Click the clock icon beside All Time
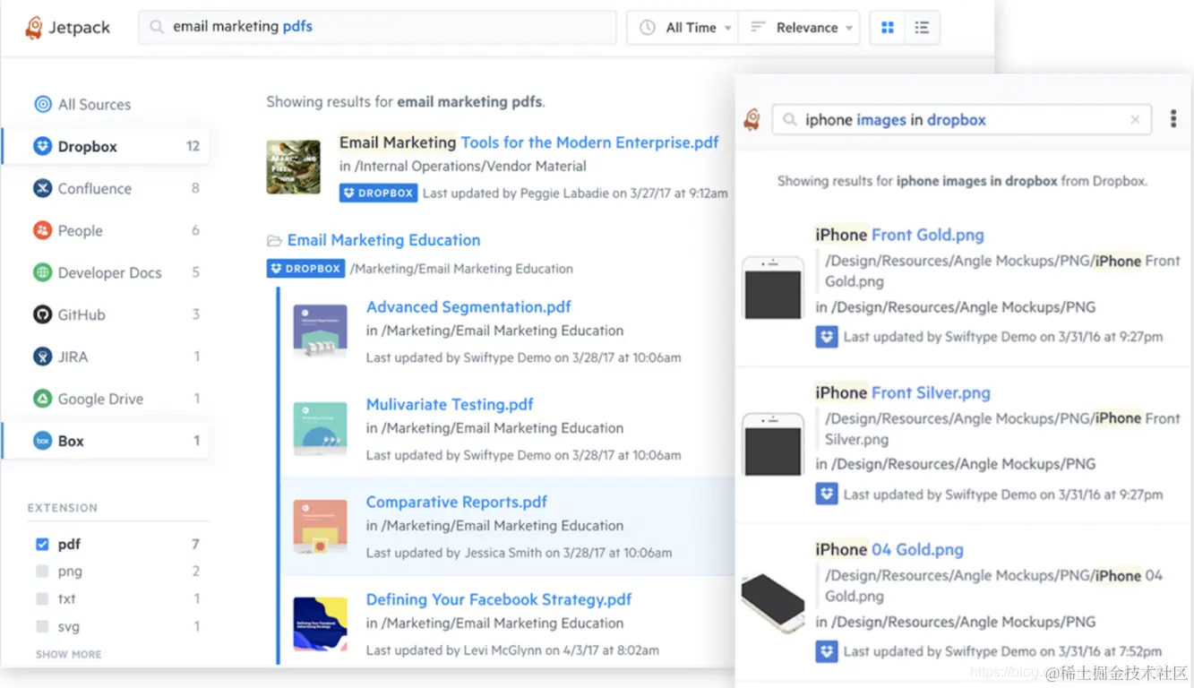The height and width of the screenshot is (688, 1194). pyautogui.click(x=647, y=28)
